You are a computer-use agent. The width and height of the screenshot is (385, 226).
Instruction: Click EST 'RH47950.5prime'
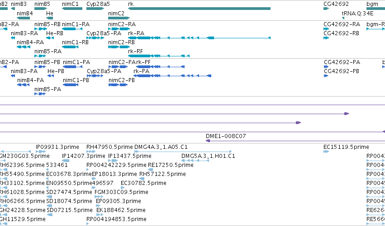[x=91, y=152]
